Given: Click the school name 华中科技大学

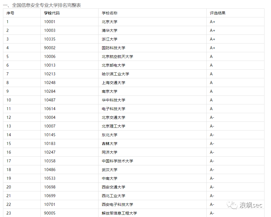Looking at the screenshot, I should (x=114, y=100).
